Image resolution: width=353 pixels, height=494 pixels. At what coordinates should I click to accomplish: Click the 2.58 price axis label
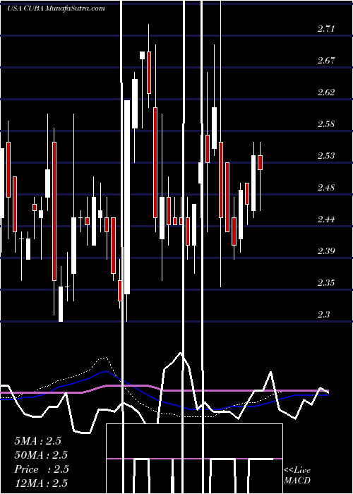(x=326, y=123)
